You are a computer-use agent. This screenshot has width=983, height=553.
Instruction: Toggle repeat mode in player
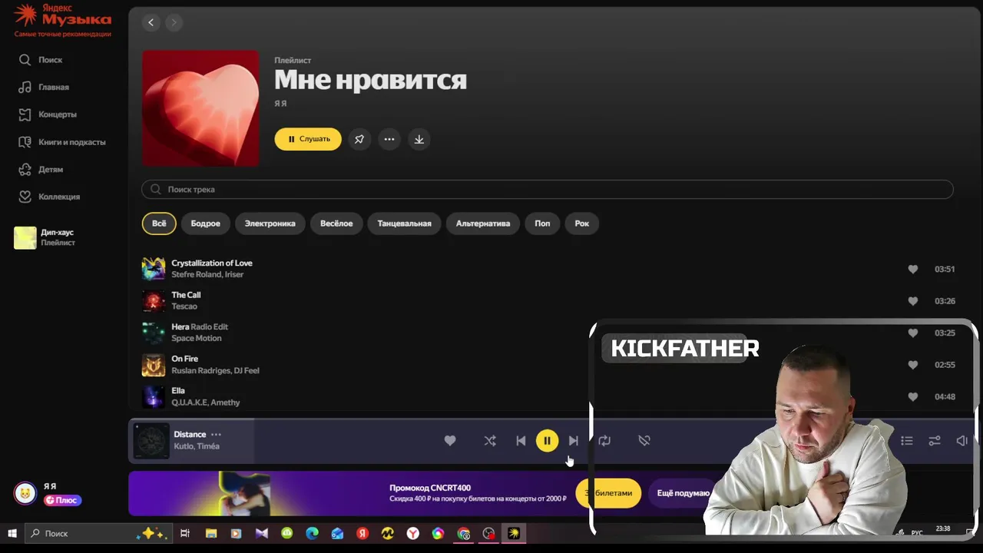(605, 441)
